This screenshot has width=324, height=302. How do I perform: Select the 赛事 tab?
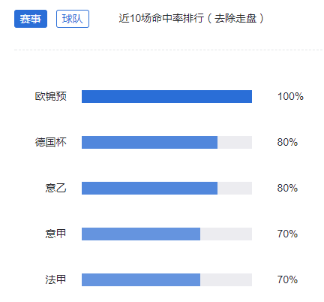(x=31, y=19)
